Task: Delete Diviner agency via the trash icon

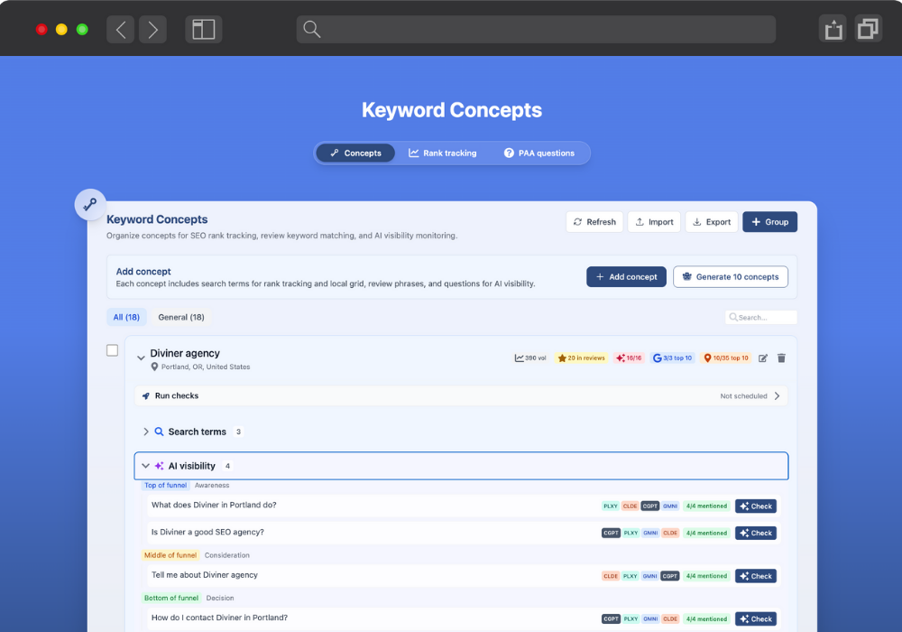Action: (x=781, y=358)
